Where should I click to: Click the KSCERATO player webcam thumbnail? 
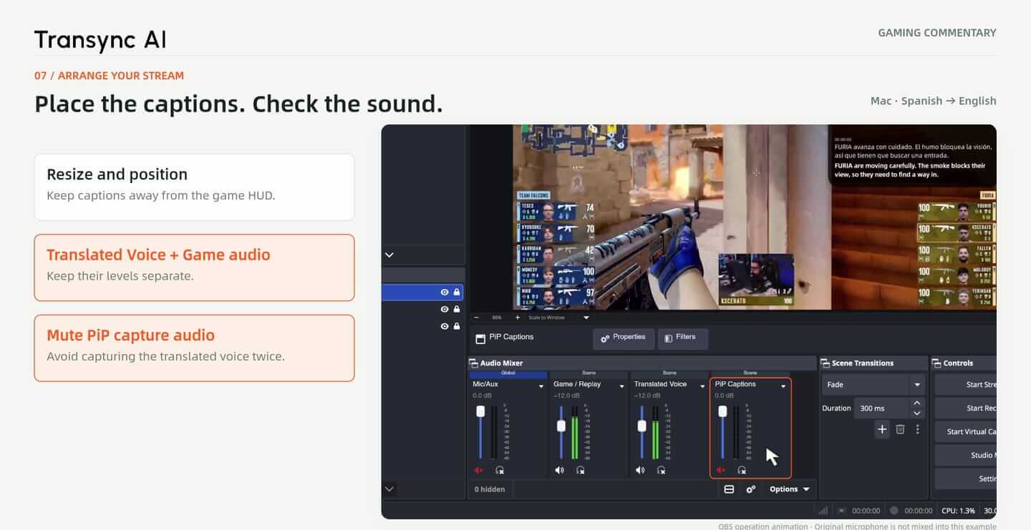[x=755, y=280]
